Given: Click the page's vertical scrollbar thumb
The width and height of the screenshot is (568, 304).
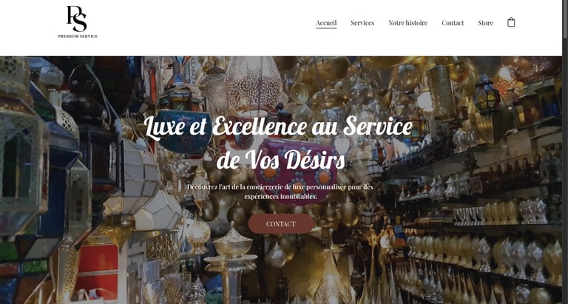Looking at the screenshot, I should coord(565,18).
